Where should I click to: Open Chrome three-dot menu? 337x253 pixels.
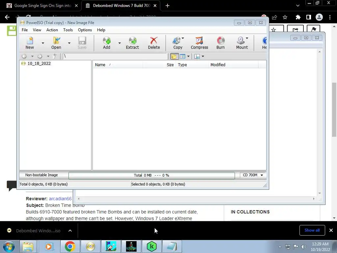click(x=330, y=17)
